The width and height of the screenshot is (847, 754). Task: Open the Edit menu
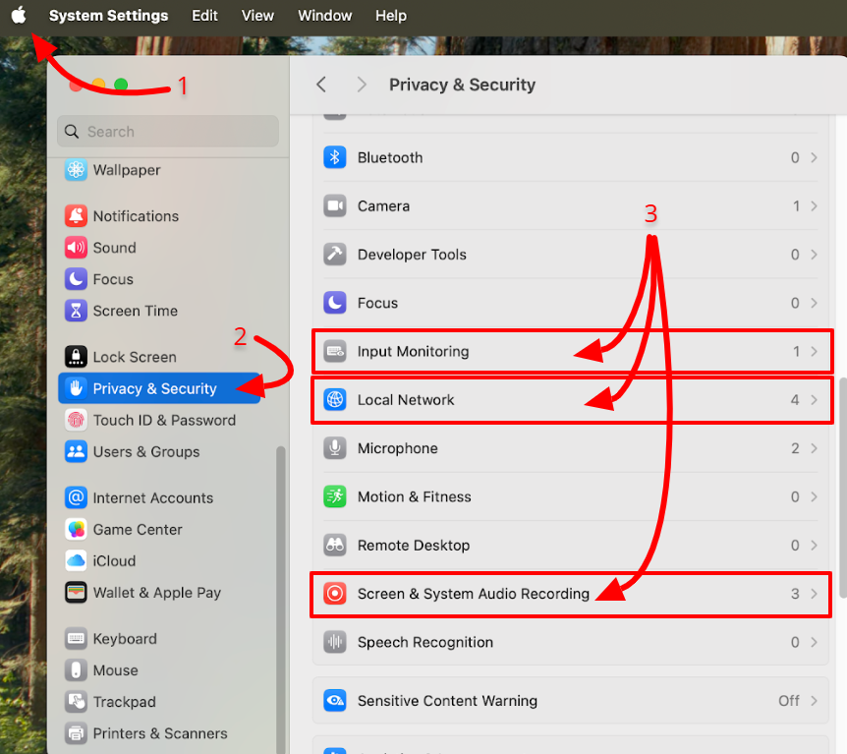[204, 15]
